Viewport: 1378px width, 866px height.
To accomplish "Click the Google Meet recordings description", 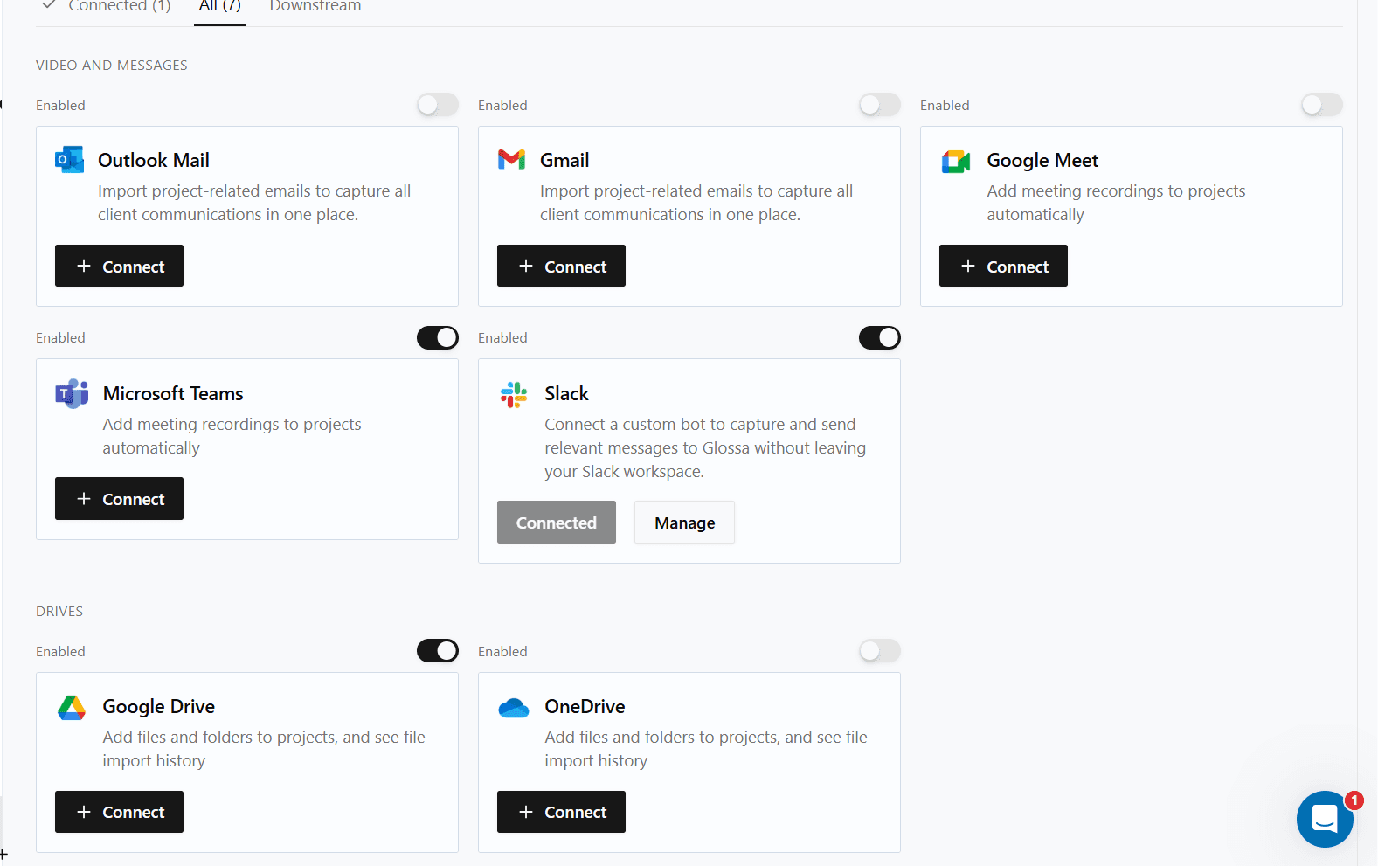I will pyautogui.click(x=1116, y=203).
